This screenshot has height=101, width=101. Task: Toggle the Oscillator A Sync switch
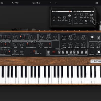tap(36, 37)
